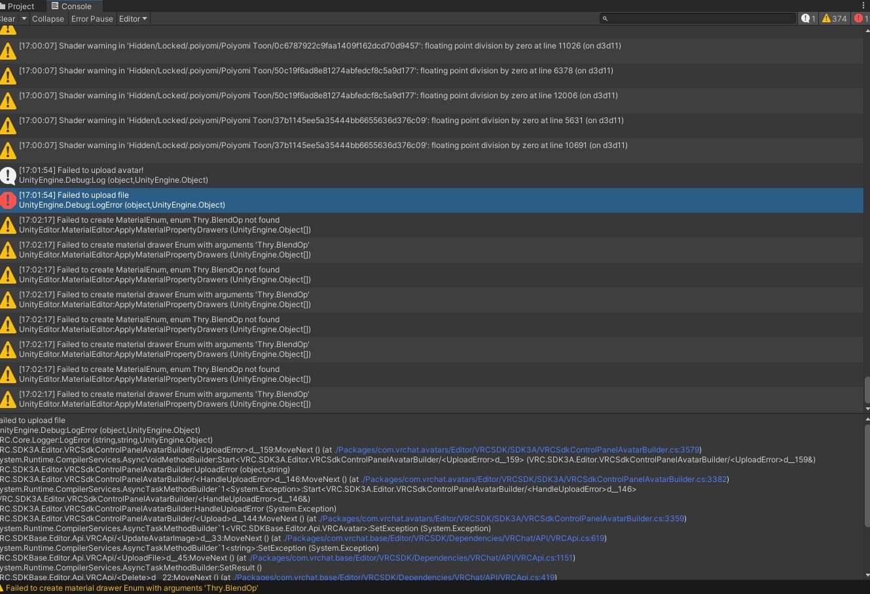Select the warning ending at line 11026

pyautogui.click(x=431, y=50)
